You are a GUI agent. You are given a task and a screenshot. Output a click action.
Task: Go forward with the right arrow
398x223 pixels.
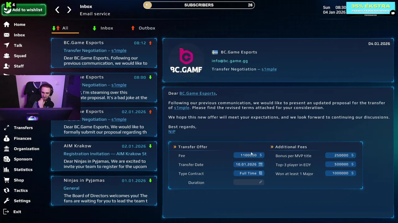pyautogui.click(x=69, y=10)
